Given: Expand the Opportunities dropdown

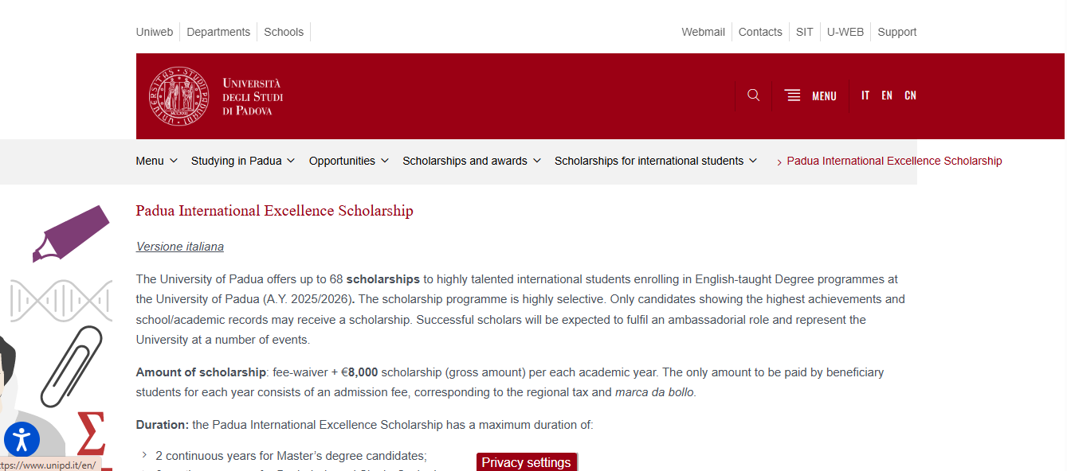Looking at the screenshot, I should (x=343, y=161).
